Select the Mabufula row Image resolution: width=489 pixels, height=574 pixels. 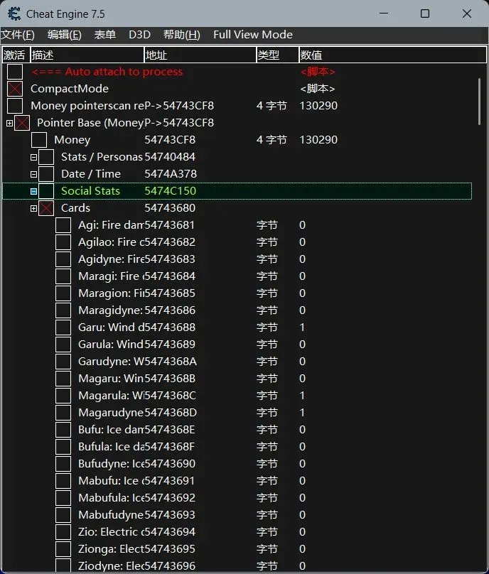[237, 497]
